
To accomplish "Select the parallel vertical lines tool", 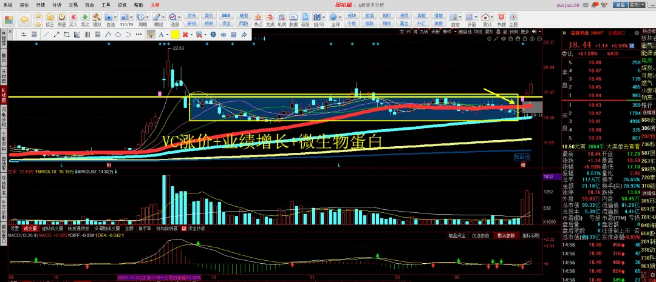I will tap(87, 34).
